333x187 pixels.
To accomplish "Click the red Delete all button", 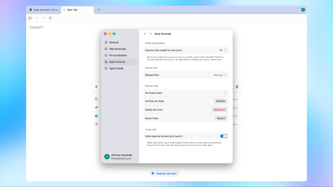I will click(219, 110).
